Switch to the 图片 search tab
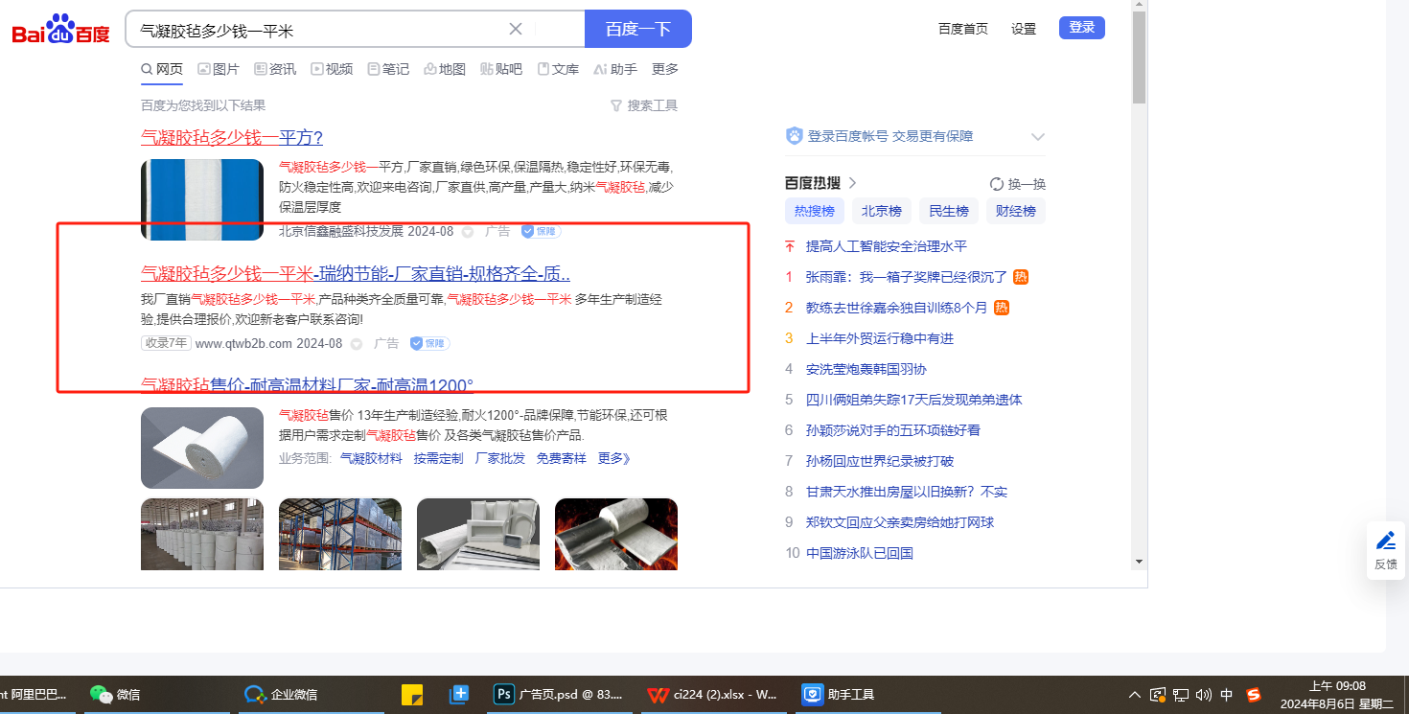 (219, 69)
